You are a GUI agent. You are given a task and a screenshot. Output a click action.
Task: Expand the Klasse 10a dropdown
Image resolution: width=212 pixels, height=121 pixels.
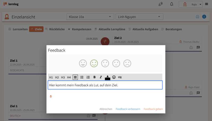click(x=90, y=17)
